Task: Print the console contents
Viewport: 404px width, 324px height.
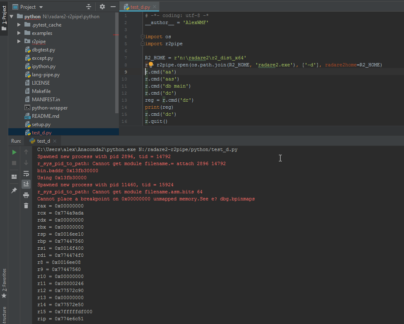Action: point(26,195)
